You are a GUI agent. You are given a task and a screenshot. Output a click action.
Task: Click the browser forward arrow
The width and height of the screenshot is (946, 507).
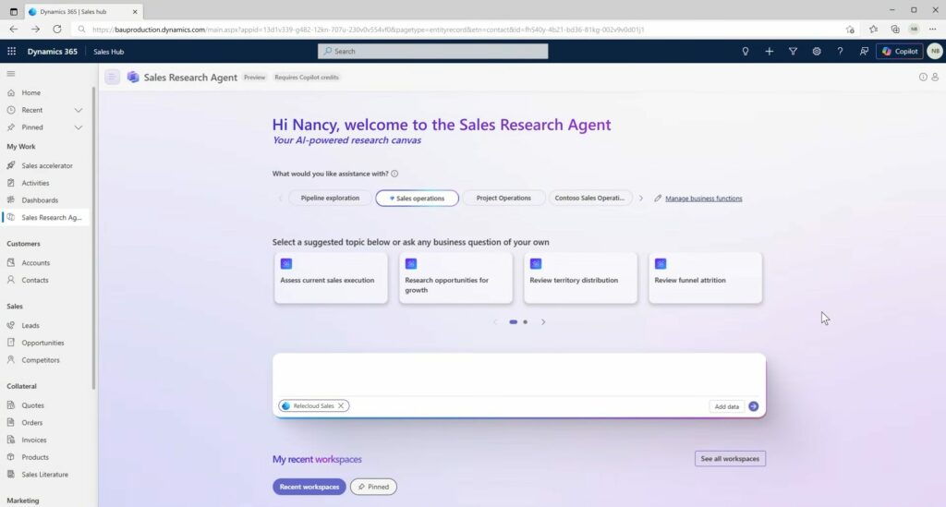pos(36,29)
